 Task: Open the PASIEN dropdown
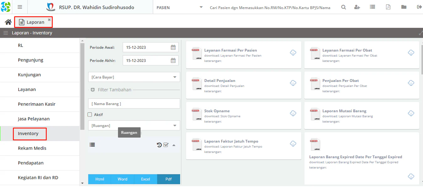click(x=179, y=7)
